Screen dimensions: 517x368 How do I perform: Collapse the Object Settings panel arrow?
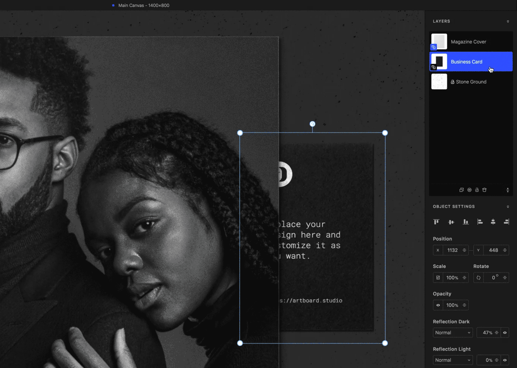click(x=508, y=207)
